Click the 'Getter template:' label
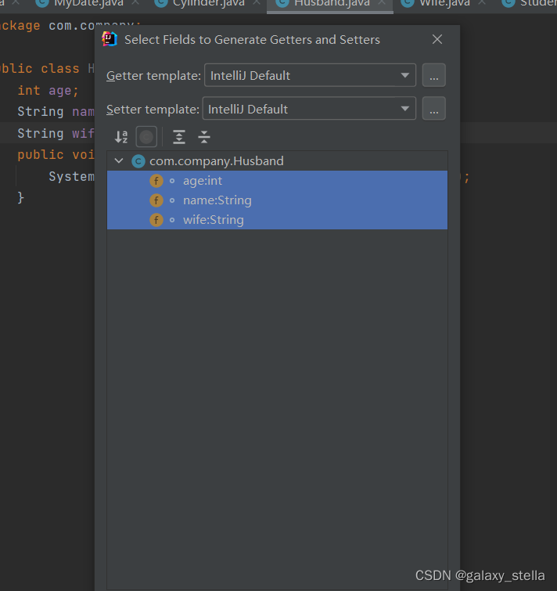 coord(153,76)
